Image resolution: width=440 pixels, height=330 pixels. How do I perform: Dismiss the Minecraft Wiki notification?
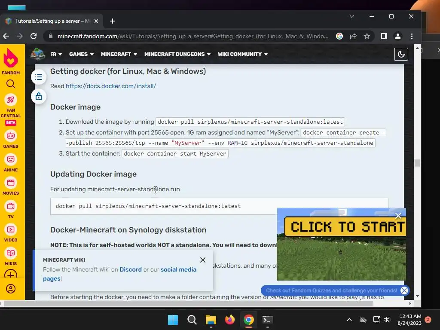coord(203,260)
